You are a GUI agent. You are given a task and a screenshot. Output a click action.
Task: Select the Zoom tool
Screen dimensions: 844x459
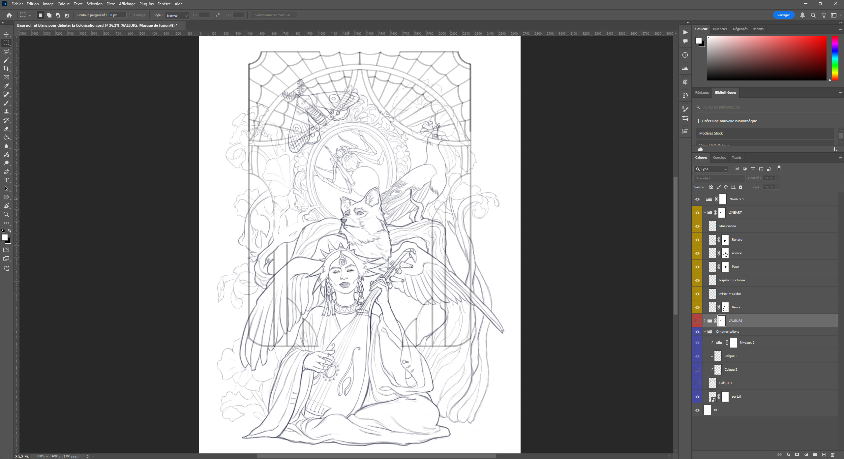[6, 214]
